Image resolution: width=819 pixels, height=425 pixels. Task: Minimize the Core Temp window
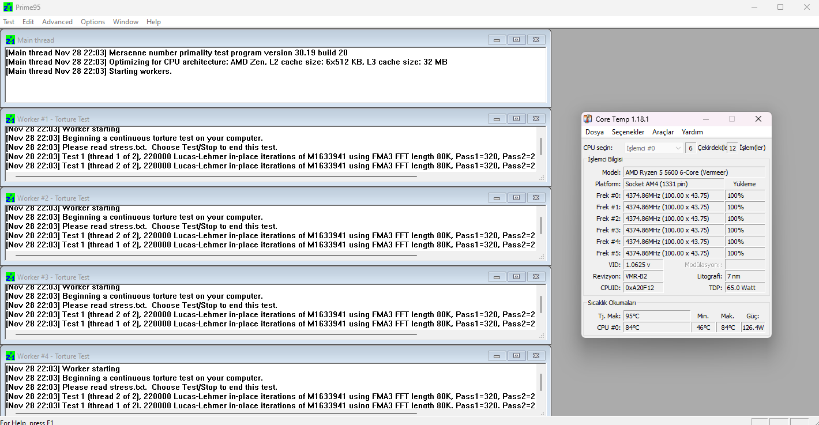click(705, 119)
